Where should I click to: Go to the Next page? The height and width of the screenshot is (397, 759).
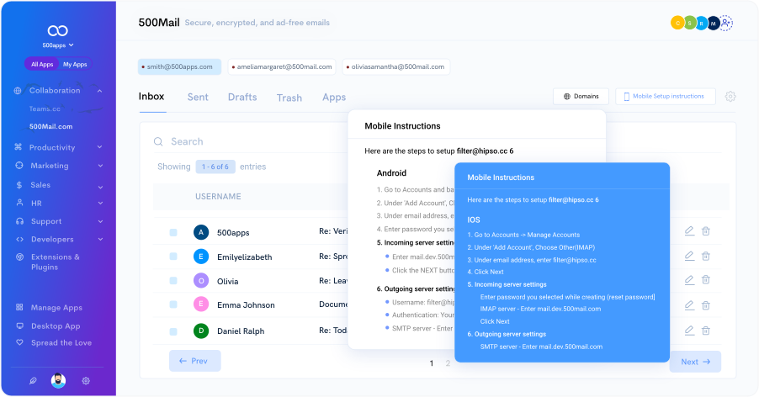[695, 362]
